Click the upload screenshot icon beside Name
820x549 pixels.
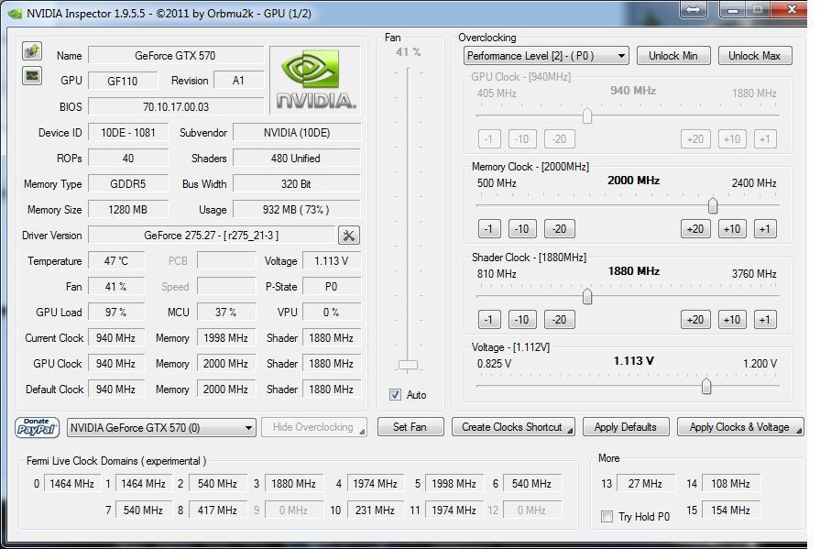[32, 50]
